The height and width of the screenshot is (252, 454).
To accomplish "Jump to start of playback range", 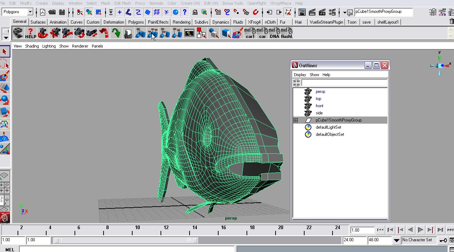I will (x=381, y=230).
